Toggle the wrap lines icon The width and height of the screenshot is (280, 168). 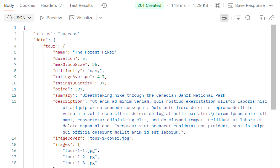click(224, 18)
